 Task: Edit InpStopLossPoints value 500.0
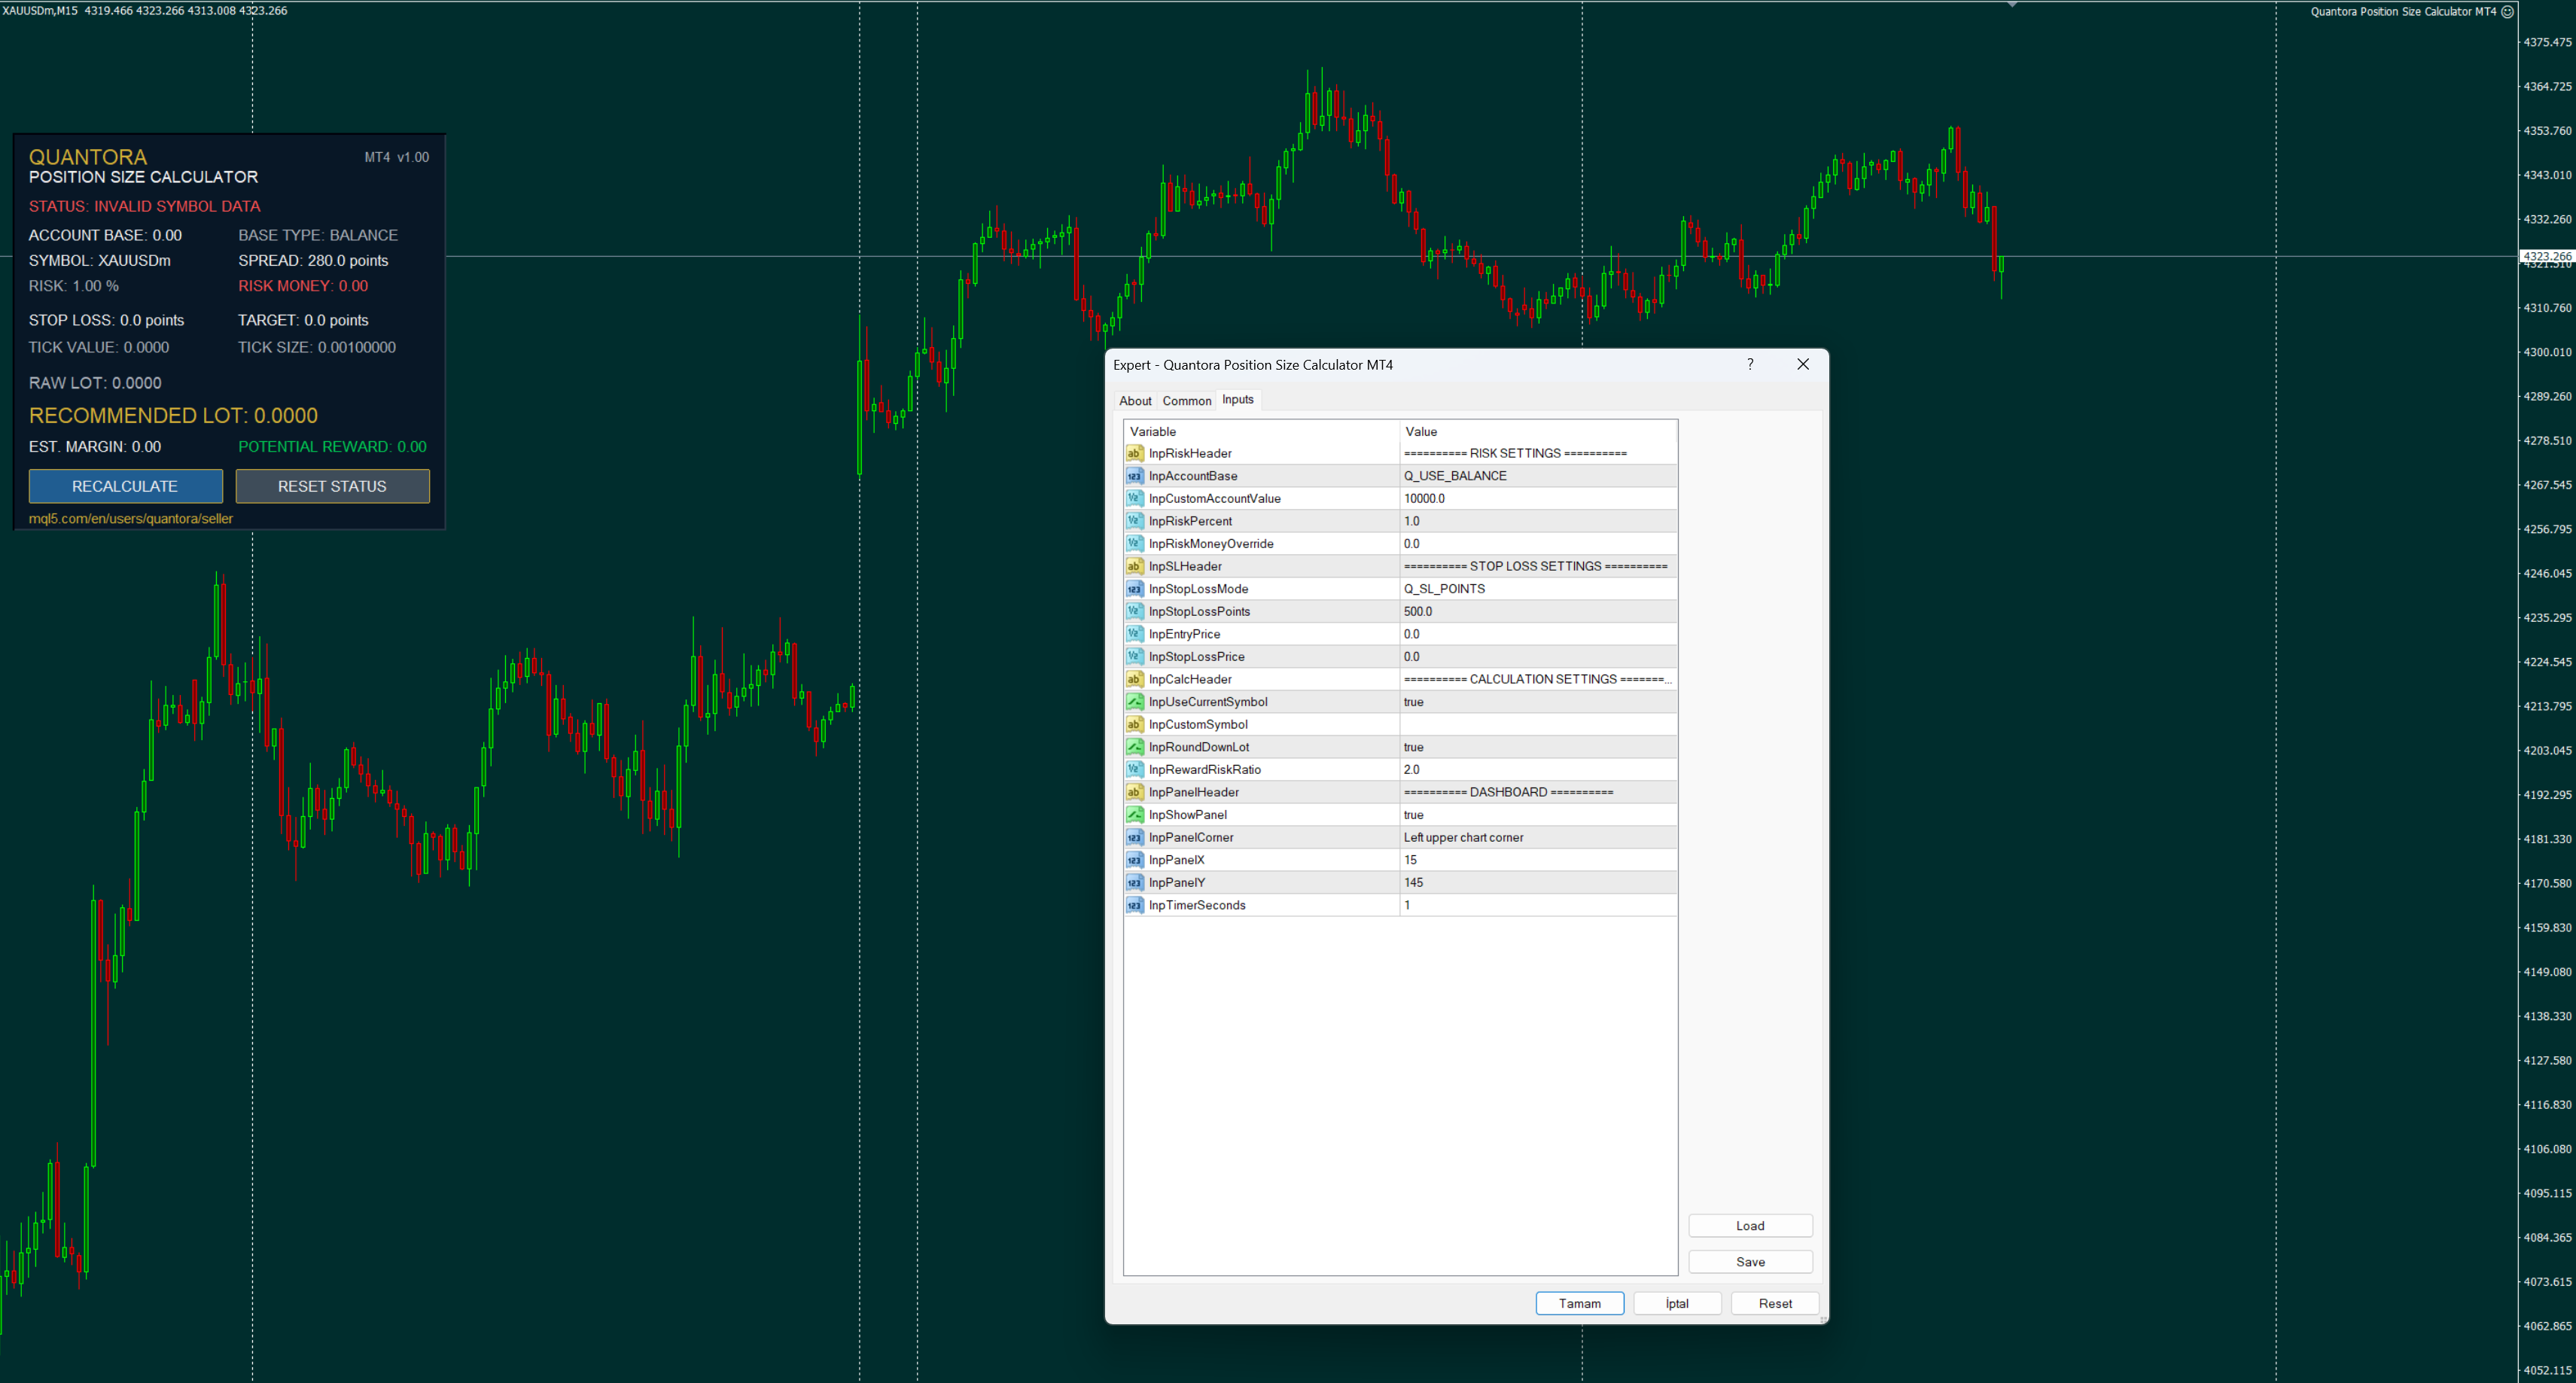tap(1538, 611)
